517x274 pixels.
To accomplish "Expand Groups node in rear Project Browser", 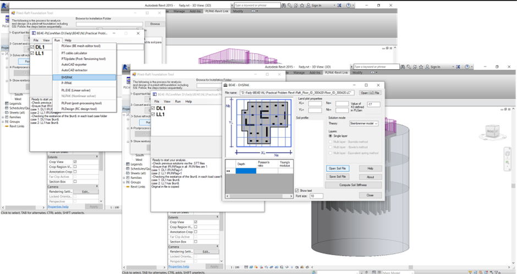I will coord(3,121).
